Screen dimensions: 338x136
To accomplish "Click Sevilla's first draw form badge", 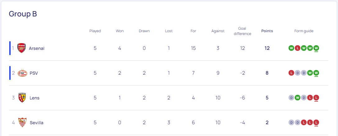I will click(291, 123).
